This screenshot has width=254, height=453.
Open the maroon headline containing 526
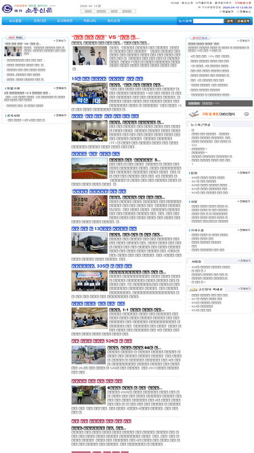coord(102,341)
